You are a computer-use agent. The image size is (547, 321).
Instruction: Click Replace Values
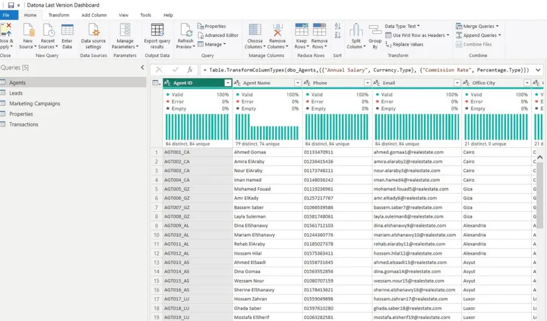coord(404,44)
